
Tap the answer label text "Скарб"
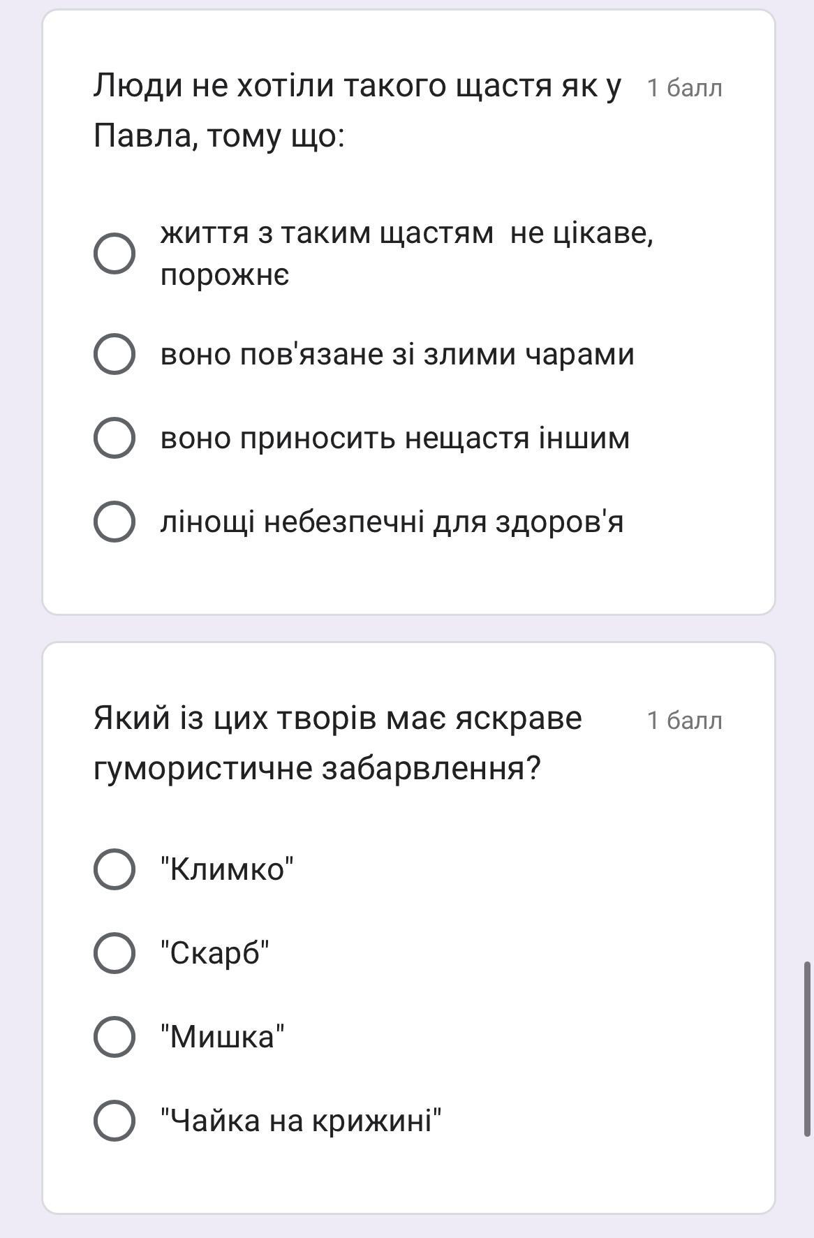pos(215,953)
